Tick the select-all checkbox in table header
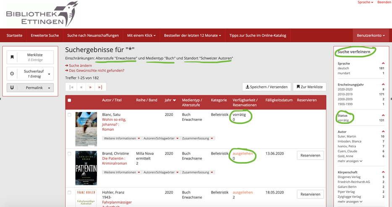The height and width of the screenshot is (207, 392). coord(70,100)
